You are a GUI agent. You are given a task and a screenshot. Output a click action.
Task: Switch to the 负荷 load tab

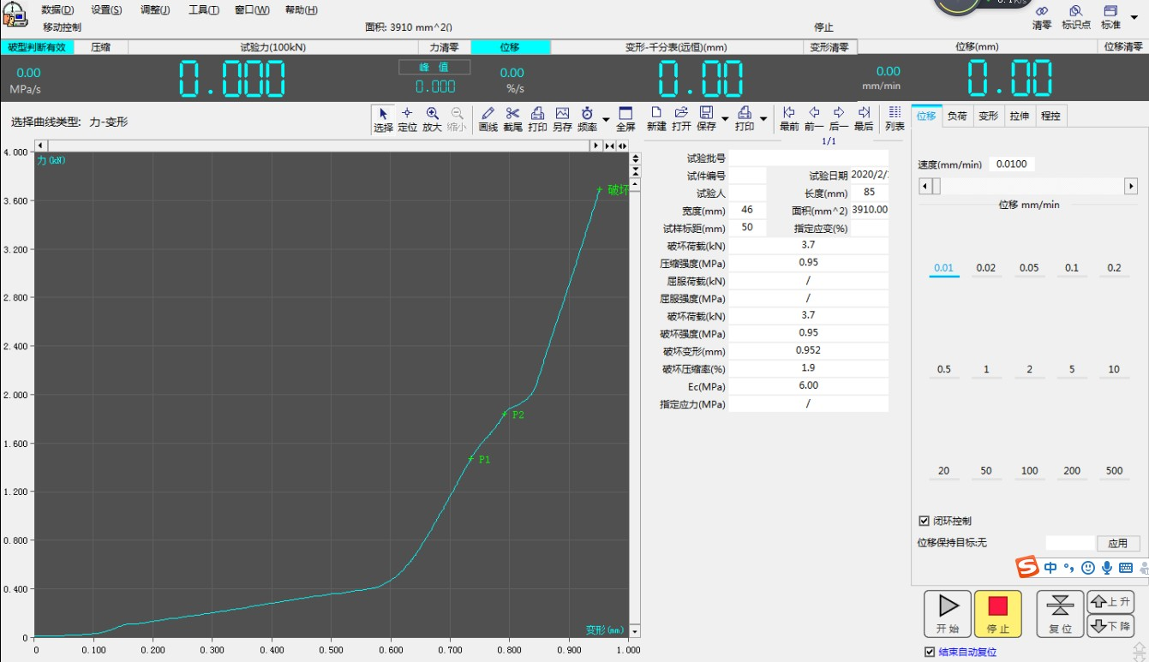coord(956,116)
